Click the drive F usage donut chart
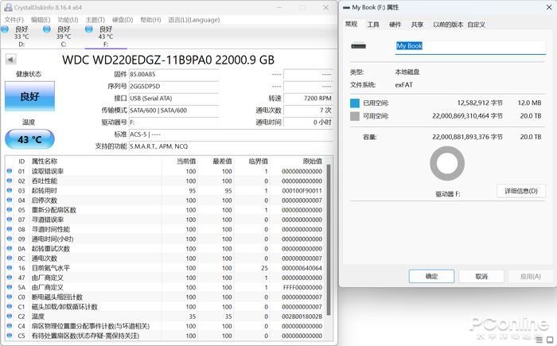The height and width of the screenshot is (346, 557). pos(447,163)
